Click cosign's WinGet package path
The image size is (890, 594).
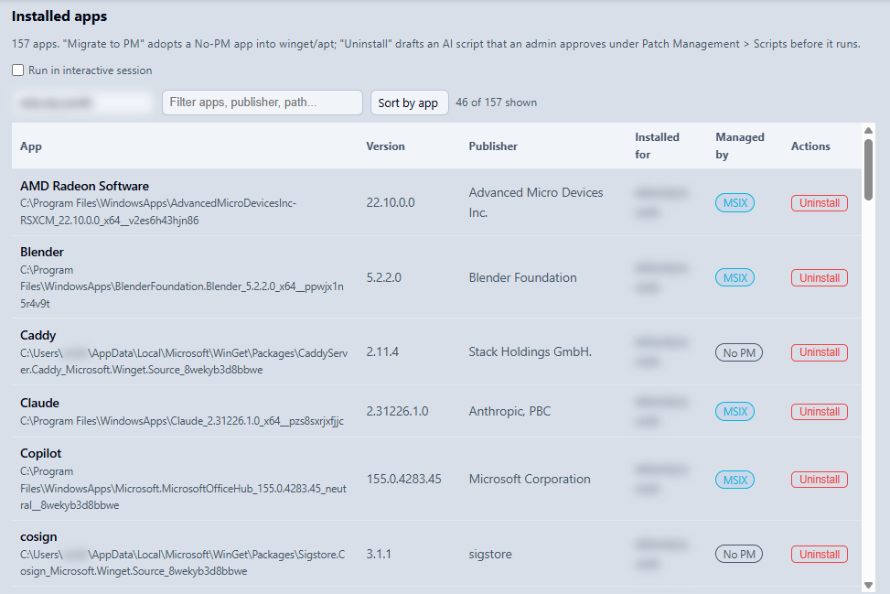[183, 563]
